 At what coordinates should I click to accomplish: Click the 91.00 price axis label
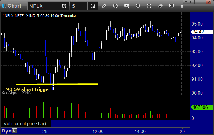click(197, 79)
